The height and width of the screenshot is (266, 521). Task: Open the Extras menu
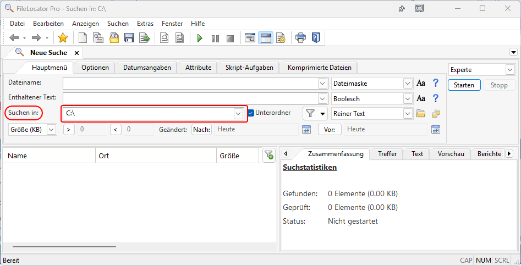[145, 24]
